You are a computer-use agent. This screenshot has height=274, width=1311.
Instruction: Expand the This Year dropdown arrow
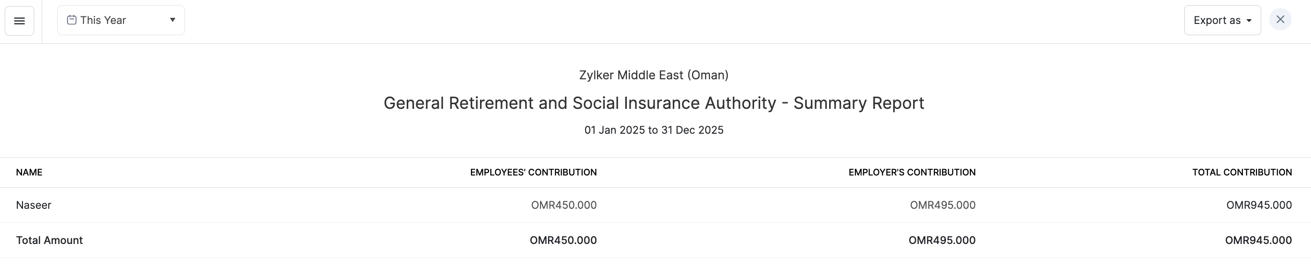tap(173, 20)
